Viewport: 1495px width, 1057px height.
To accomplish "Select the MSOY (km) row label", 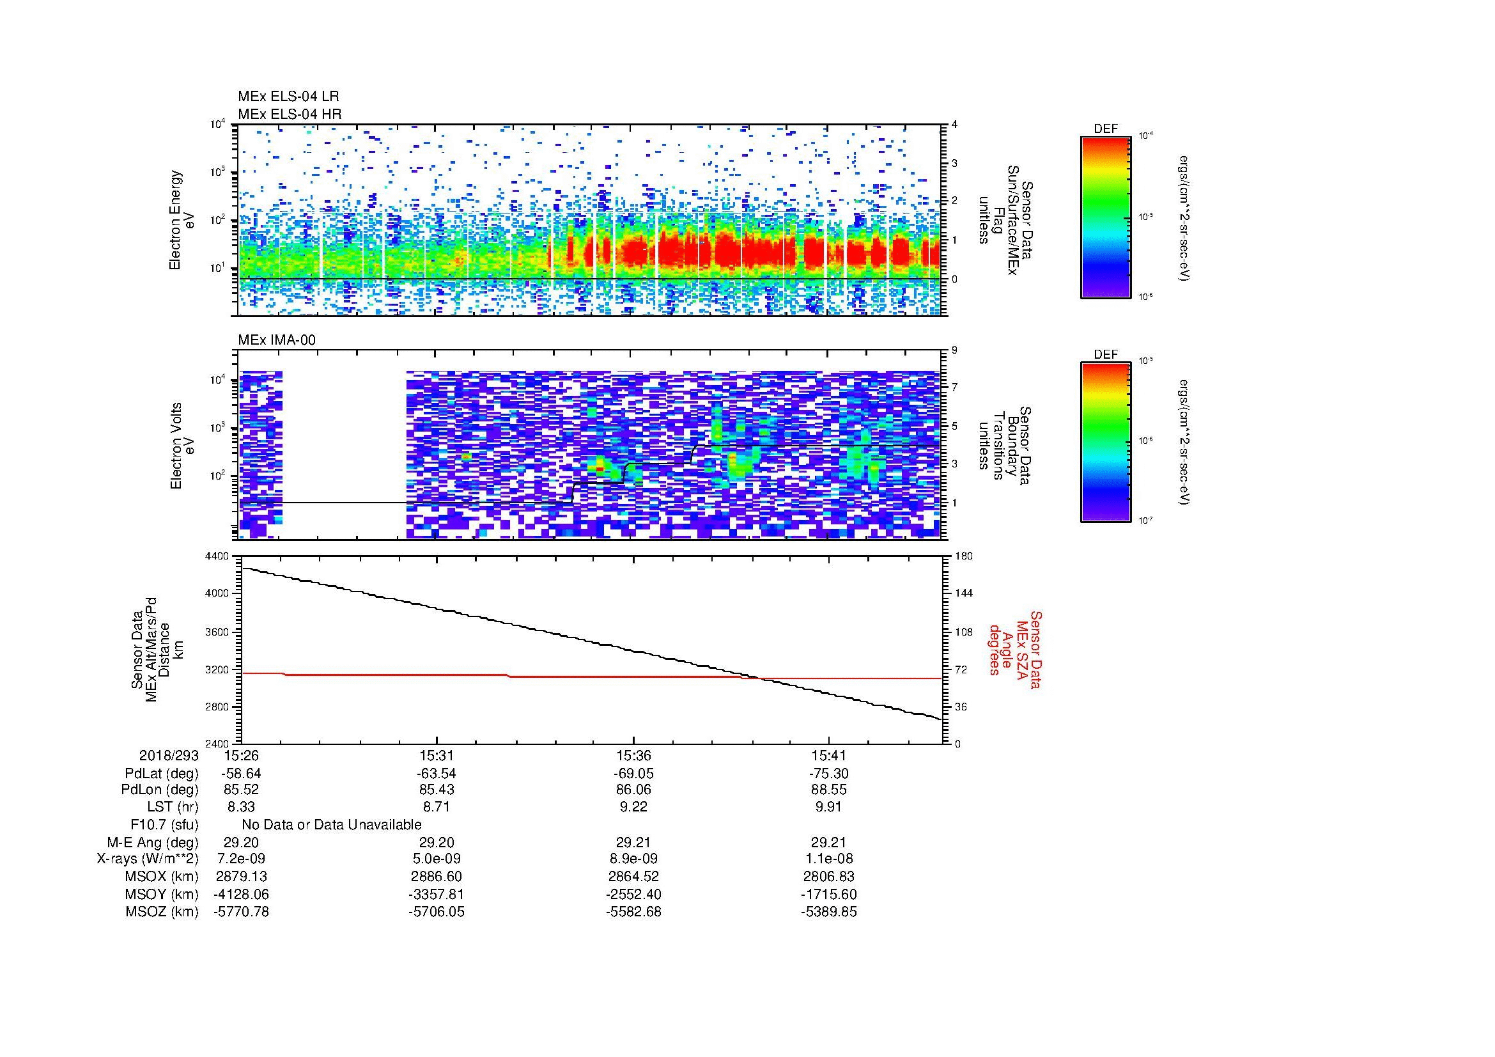I will pos(162,895).
